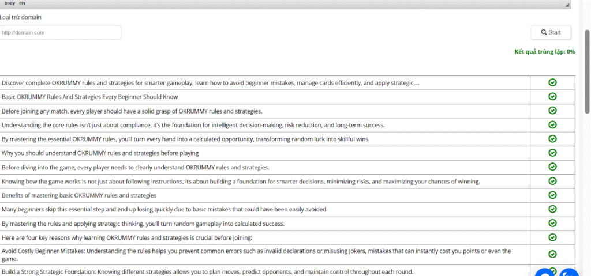591x276 pixels.
Task: Click the 'div' breadcrumb element
Action: pyautogui.click(x=23, y=3)
